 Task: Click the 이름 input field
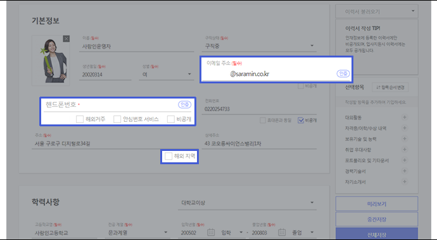pos(137,46)
